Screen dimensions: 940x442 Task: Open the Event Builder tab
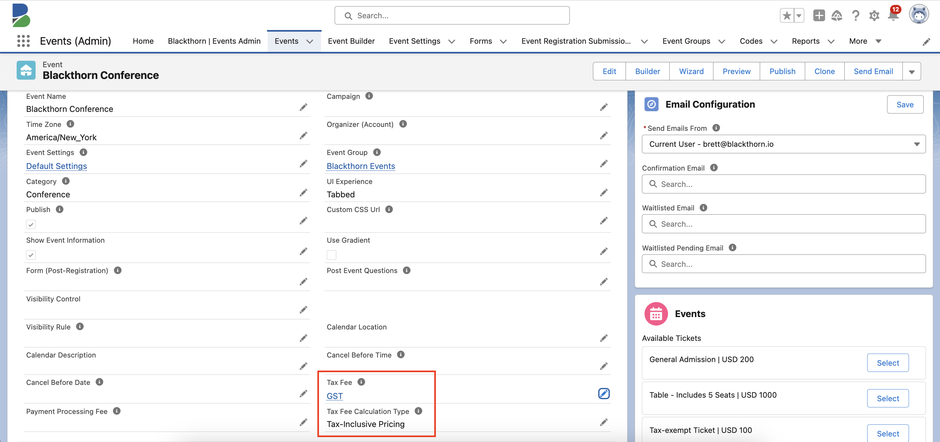(x=351, y=41)
